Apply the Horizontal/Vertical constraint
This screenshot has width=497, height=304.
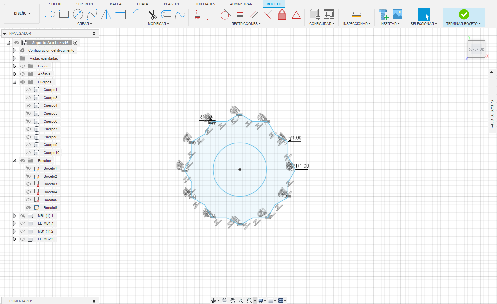[197, 14]
